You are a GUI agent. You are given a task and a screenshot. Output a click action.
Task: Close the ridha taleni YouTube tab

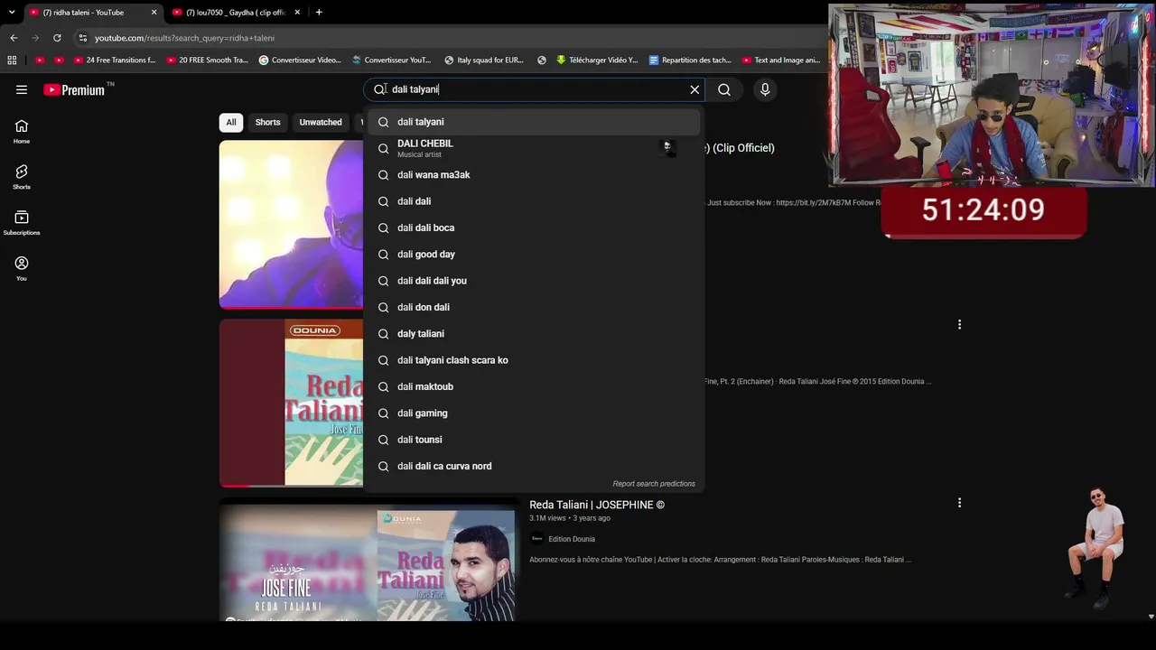[154, 13]
